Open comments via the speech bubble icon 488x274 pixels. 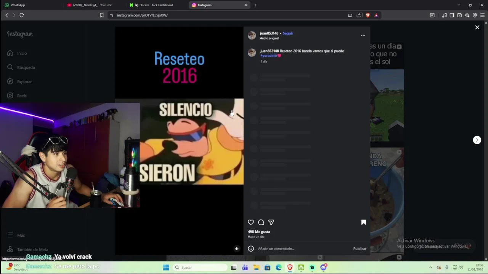click(261, 222)
